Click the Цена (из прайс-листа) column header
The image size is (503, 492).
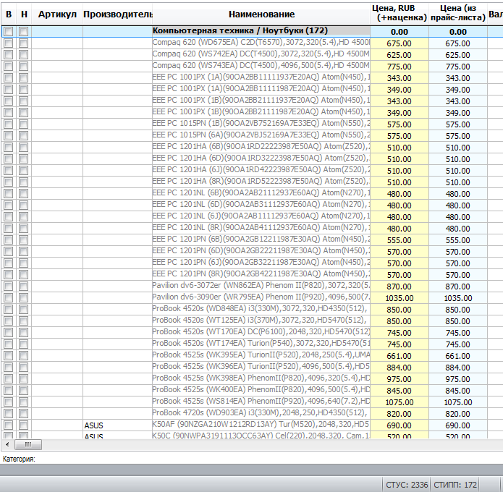pyautogui.click(x=458, y=13)
